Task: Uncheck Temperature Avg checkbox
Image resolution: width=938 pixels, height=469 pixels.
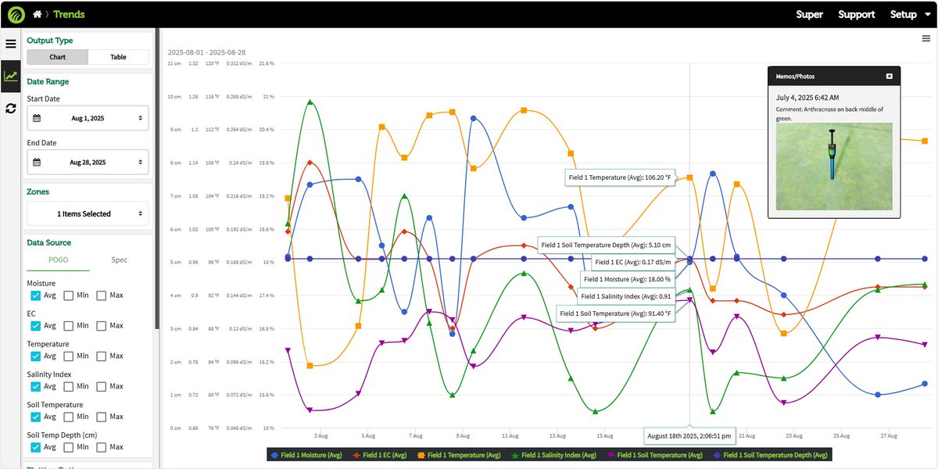Action: [35, 356]
